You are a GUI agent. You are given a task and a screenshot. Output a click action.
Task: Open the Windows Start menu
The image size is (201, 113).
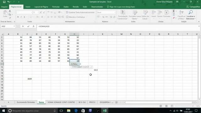click(x=3, y=110)
